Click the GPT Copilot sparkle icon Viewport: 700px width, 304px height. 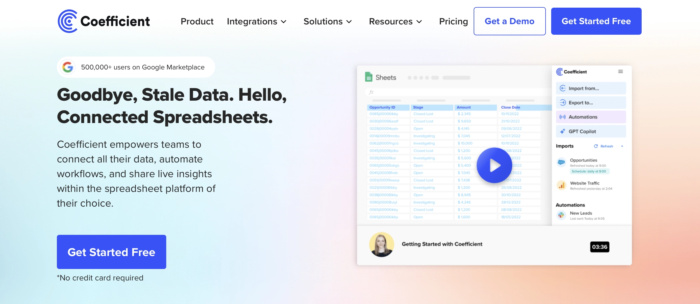563,131
